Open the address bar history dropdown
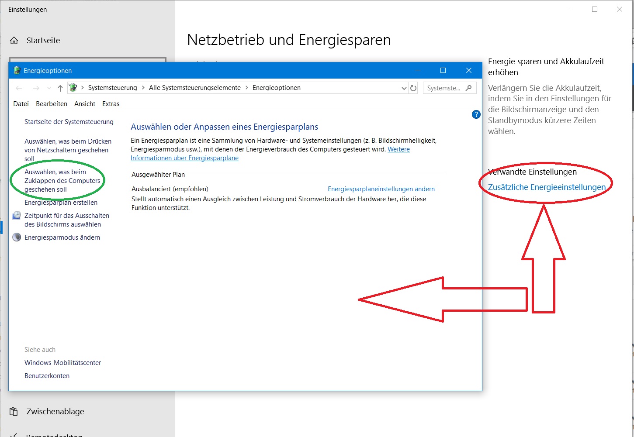634x437 pixels. coord(404,88)
